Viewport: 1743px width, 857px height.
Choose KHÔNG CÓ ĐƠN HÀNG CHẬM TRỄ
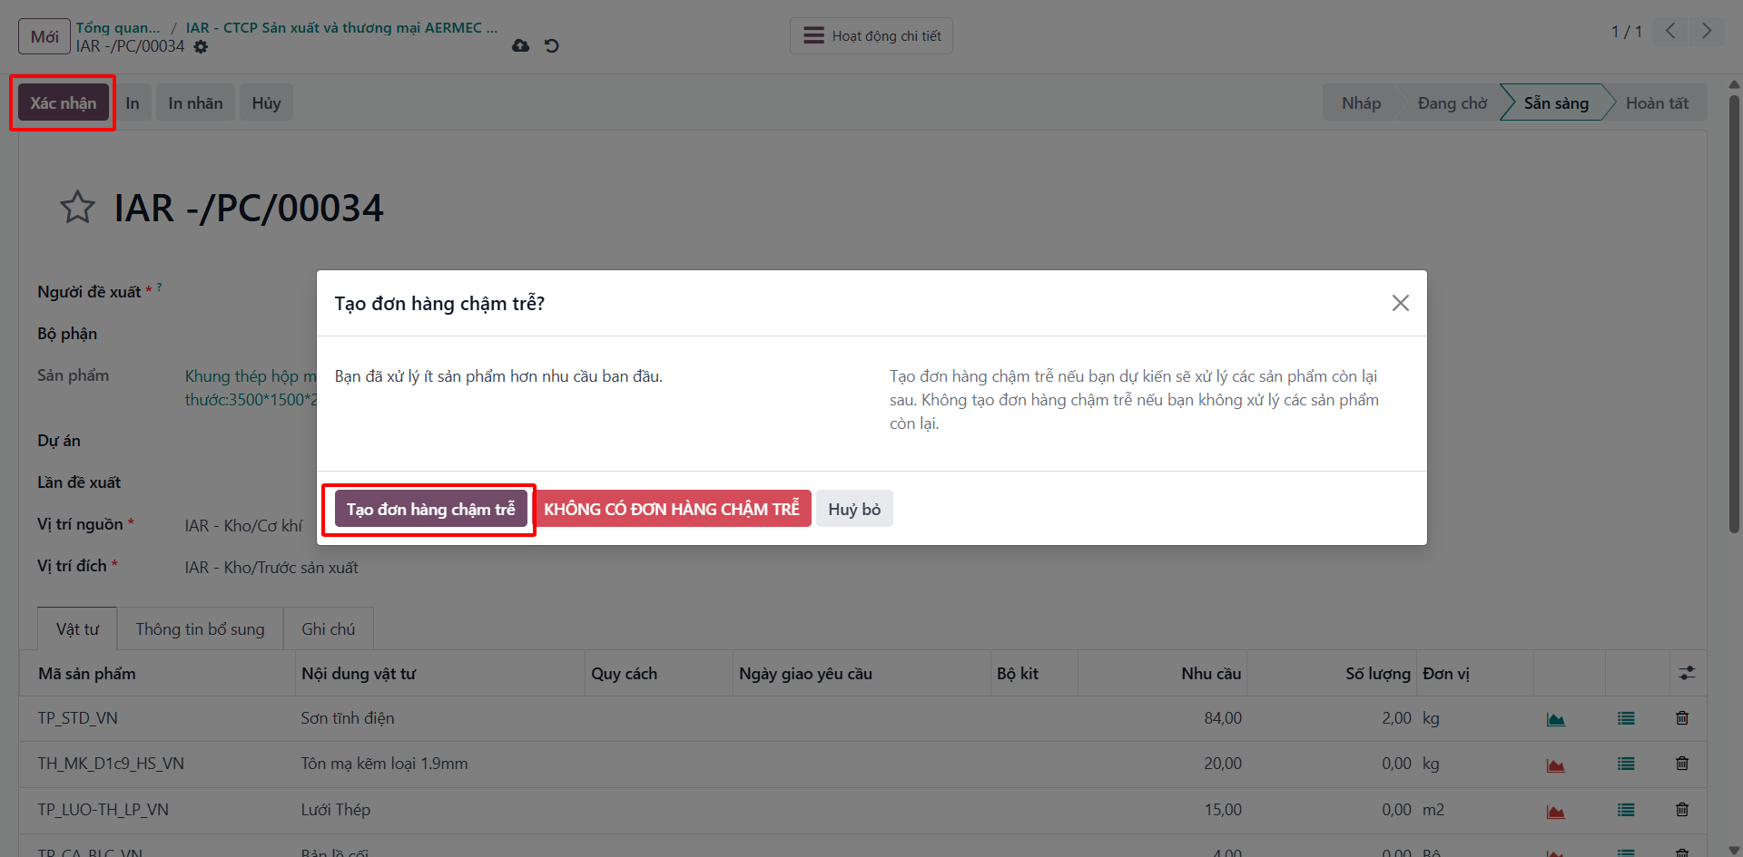(x=672, y=509)
